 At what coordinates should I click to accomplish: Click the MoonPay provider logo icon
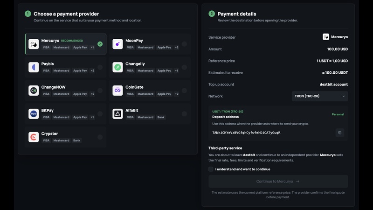click(117, 44)
